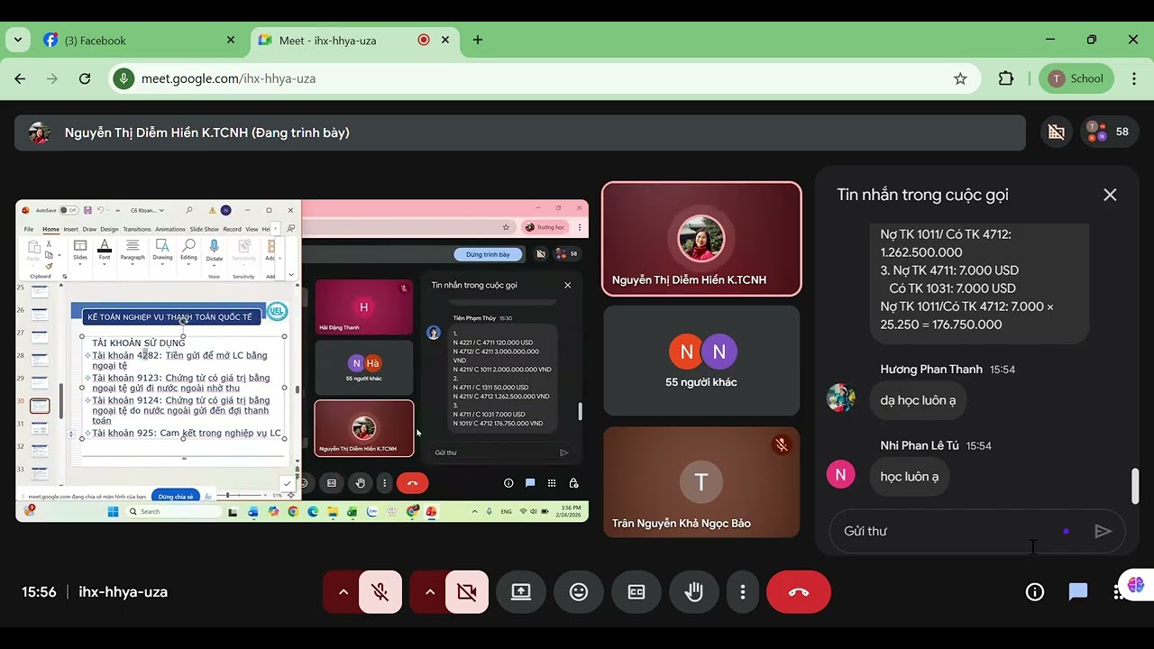The image size is (1154, 649).
Task: Open meeting details info icon
Action: pos(1035,592)
